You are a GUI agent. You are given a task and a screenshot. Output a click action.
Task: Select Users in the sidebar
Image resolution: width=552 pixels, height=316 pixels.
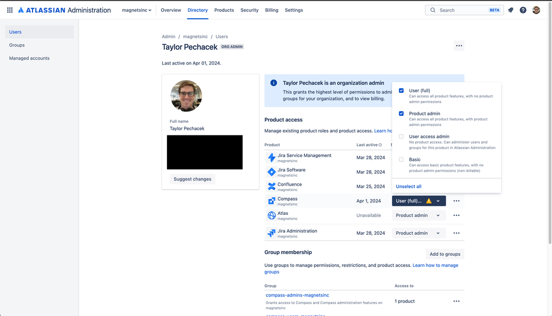pos(39,32)
